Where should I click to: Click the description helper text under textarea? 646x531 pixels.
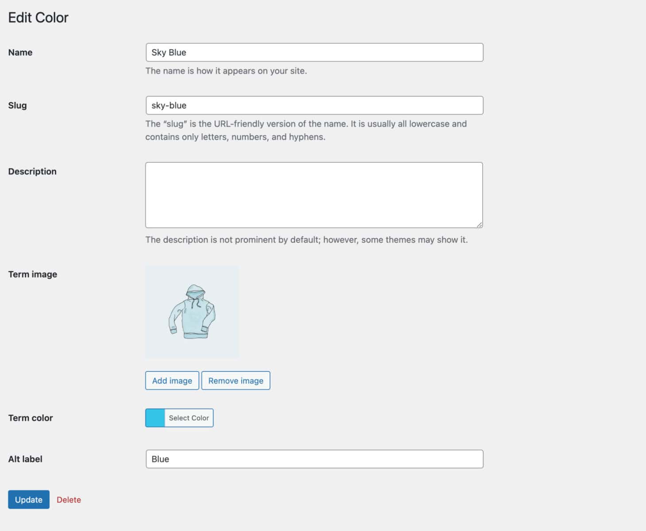pyautogui.click(x=306, y=239)
